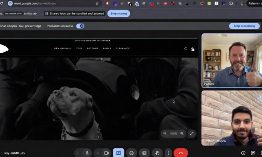Open the NEW ARRIVALS menu item
This screenshot has height=157, width=262.
[x=63, y=48]
